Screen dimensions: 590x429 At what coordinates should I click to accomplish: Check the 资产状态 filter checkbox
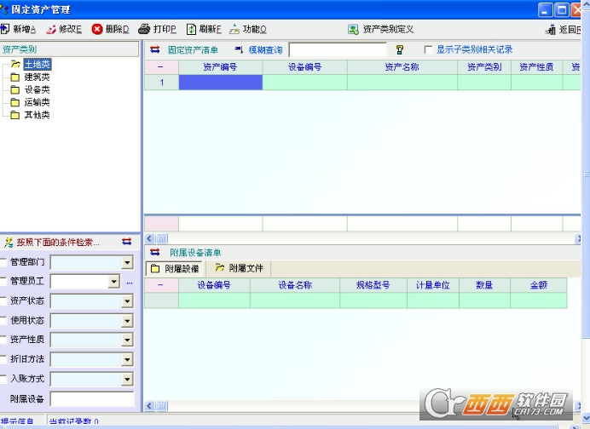(3, 300)
